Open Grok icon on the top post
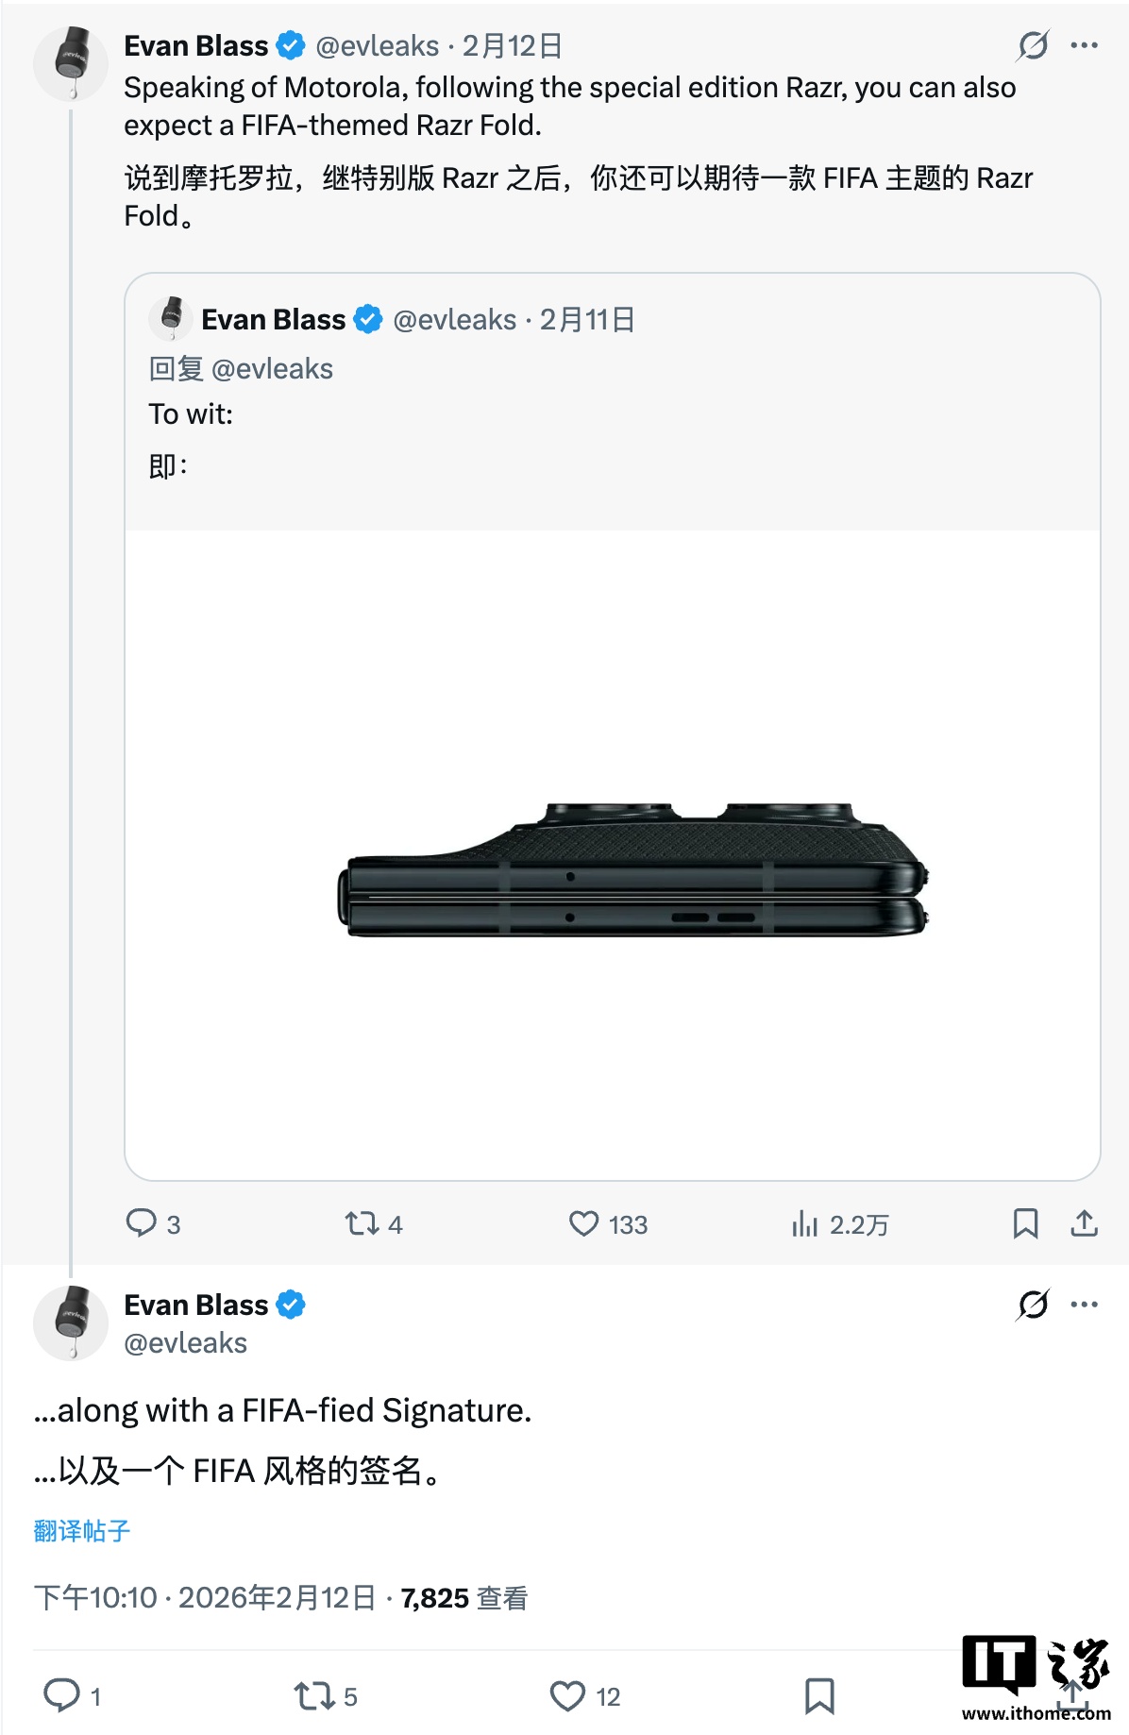The image size is (1129, 1735). pyautogui.click(x=1033, y=45)
